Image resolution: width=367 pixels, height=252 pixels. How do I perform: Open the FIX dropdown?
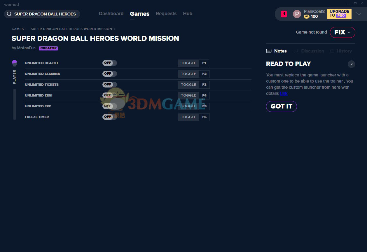(x=342, y=32)
